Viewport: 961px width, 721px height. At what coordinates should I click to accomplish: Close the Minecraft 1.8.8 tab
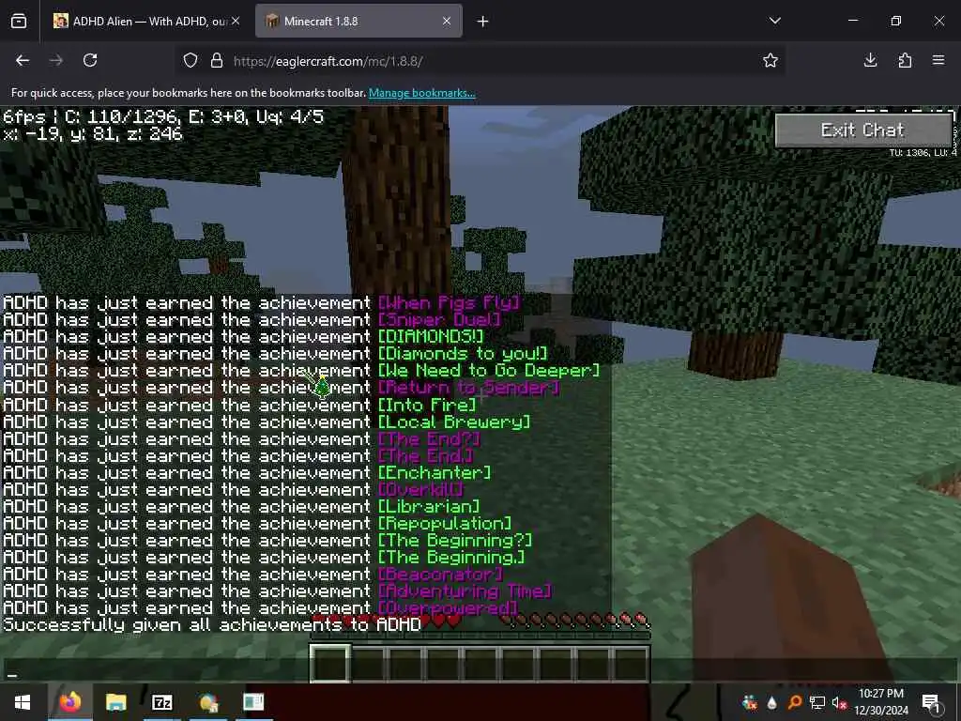click(447, 21)
